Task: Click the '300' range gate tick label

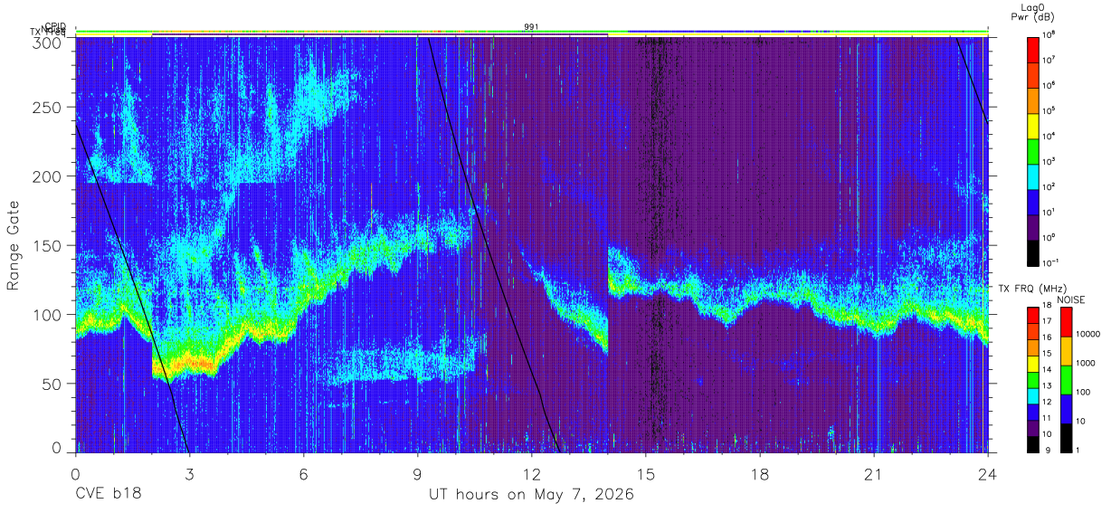Action: (x=48, y=42)
